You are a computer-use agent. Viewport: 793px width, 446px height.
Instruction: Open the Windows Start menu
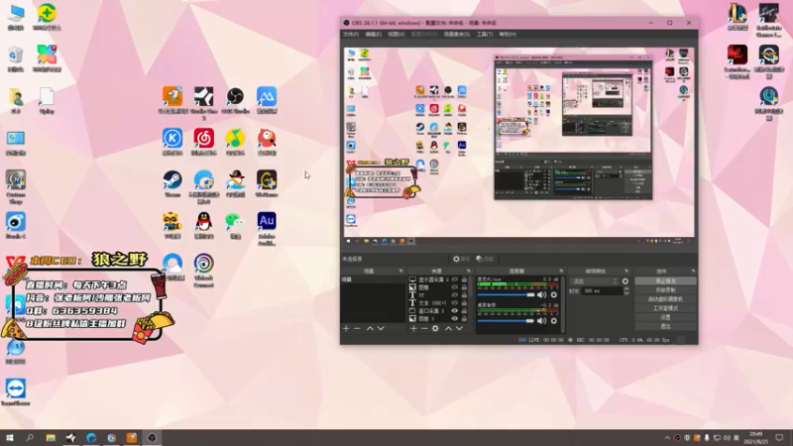(x=9, y=438)
